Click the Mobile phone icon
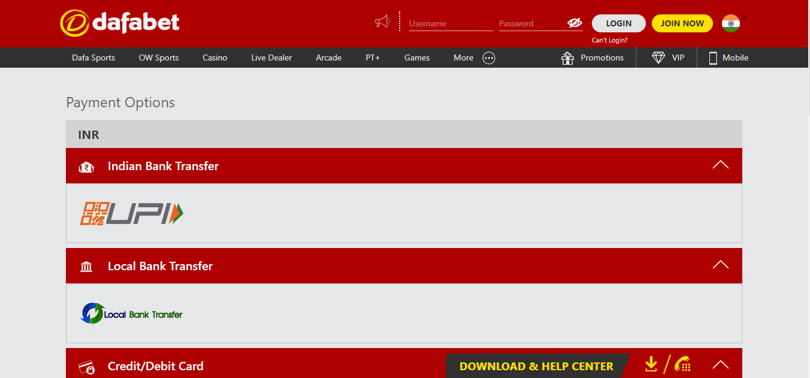Viewport: 810px width, 378px height. 713,58
